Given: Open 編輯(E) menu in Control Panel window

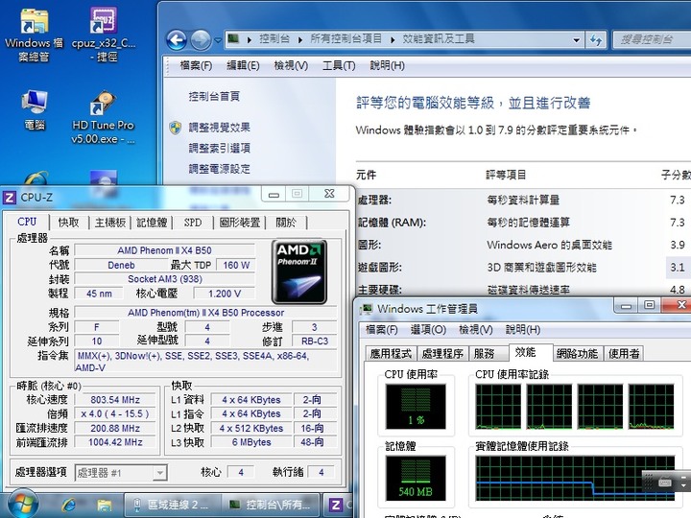Looking at the screenshot, I should pyautogui.click(x=243, y=66).
